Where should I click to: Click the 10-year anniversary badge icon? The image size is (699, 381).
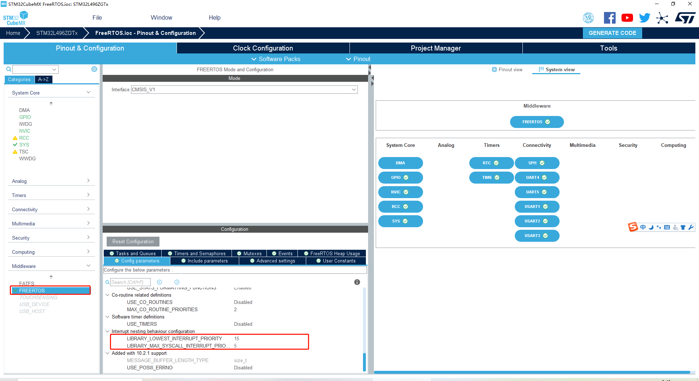coord(588,18)
